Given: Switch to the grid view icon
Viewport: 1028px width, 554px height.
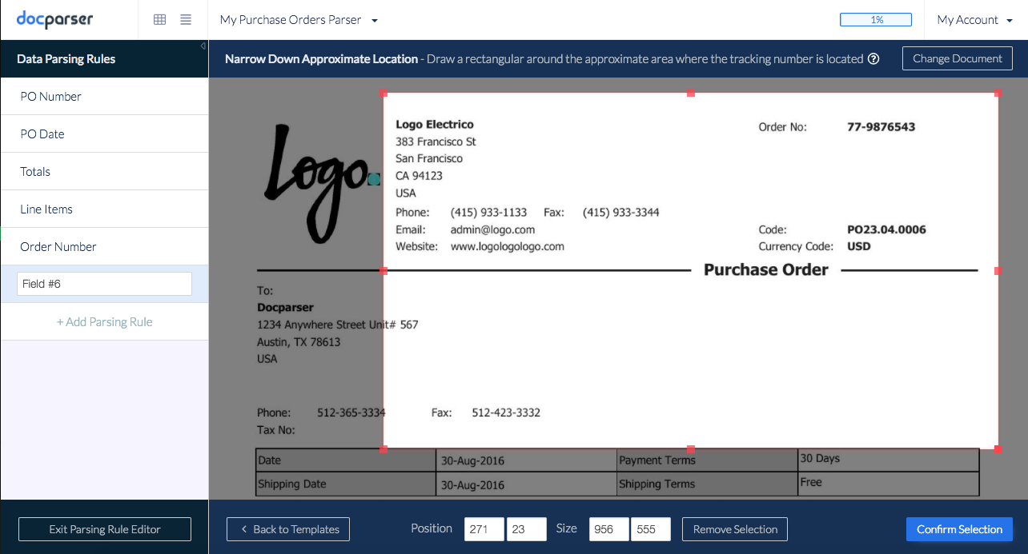Looking at the screenshot, I should (x=159, y=19).
